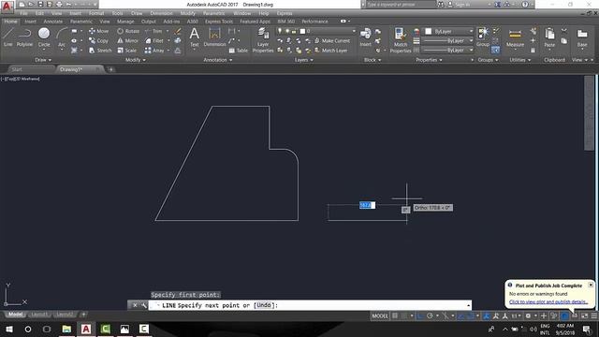Image resolution: width=599 pixels, height=337 pixels.
Task: Choose the Rotate command
Action: [128, 31]
